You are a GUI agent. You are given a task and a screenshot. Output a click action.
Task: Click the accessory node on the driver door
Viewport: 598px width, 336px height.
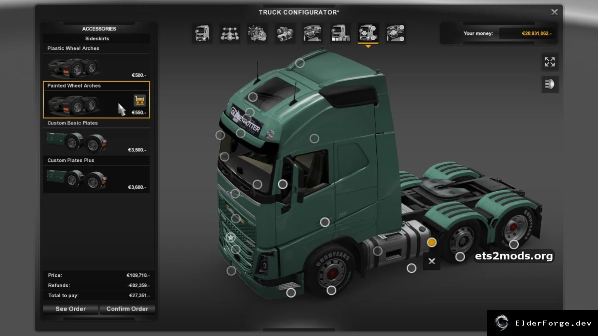(x=324, y=222)
